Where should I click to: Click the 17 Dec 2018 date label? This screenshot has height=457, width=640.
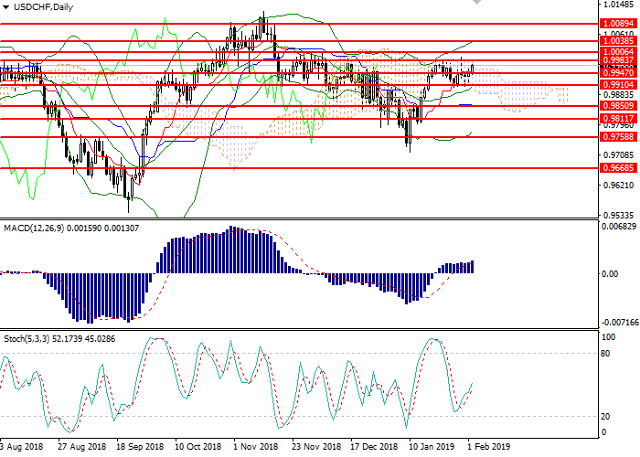(x=374, y=446)
